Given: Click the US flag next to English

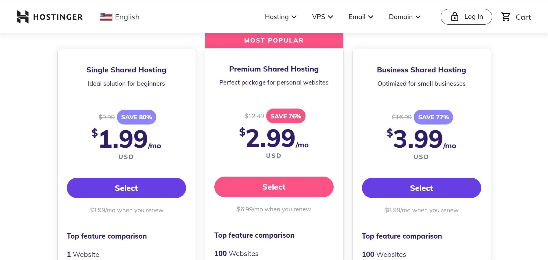Looking at the screenshot, I should click(x=106, y=17).
